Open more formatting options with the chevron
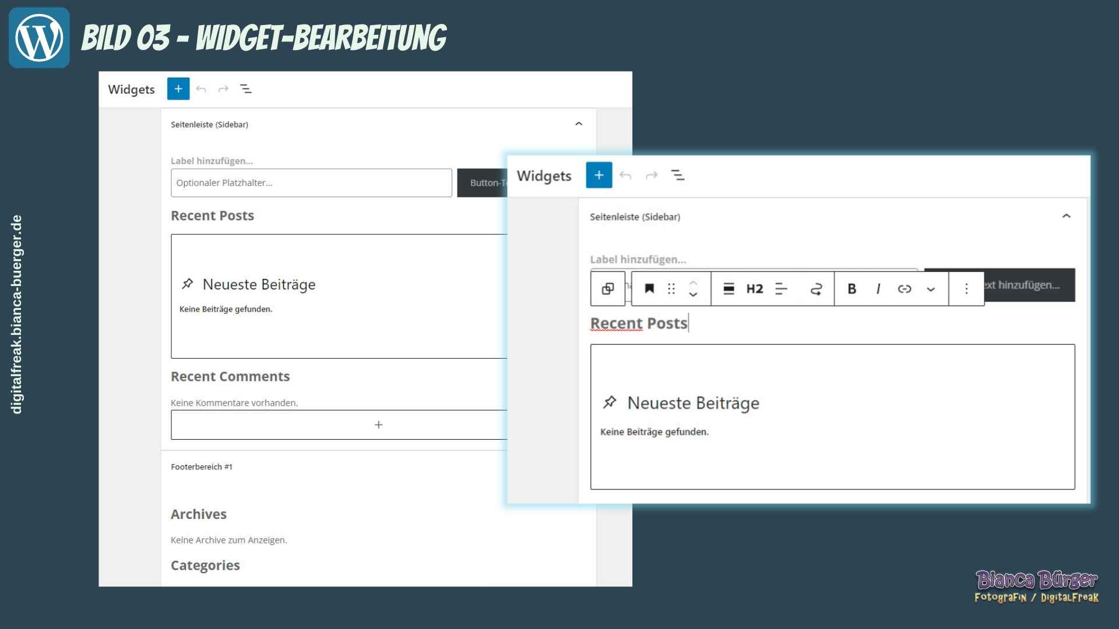 pos(931,289)
